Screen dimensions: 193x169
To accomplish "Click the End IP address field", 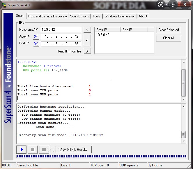I will point(61,44).
